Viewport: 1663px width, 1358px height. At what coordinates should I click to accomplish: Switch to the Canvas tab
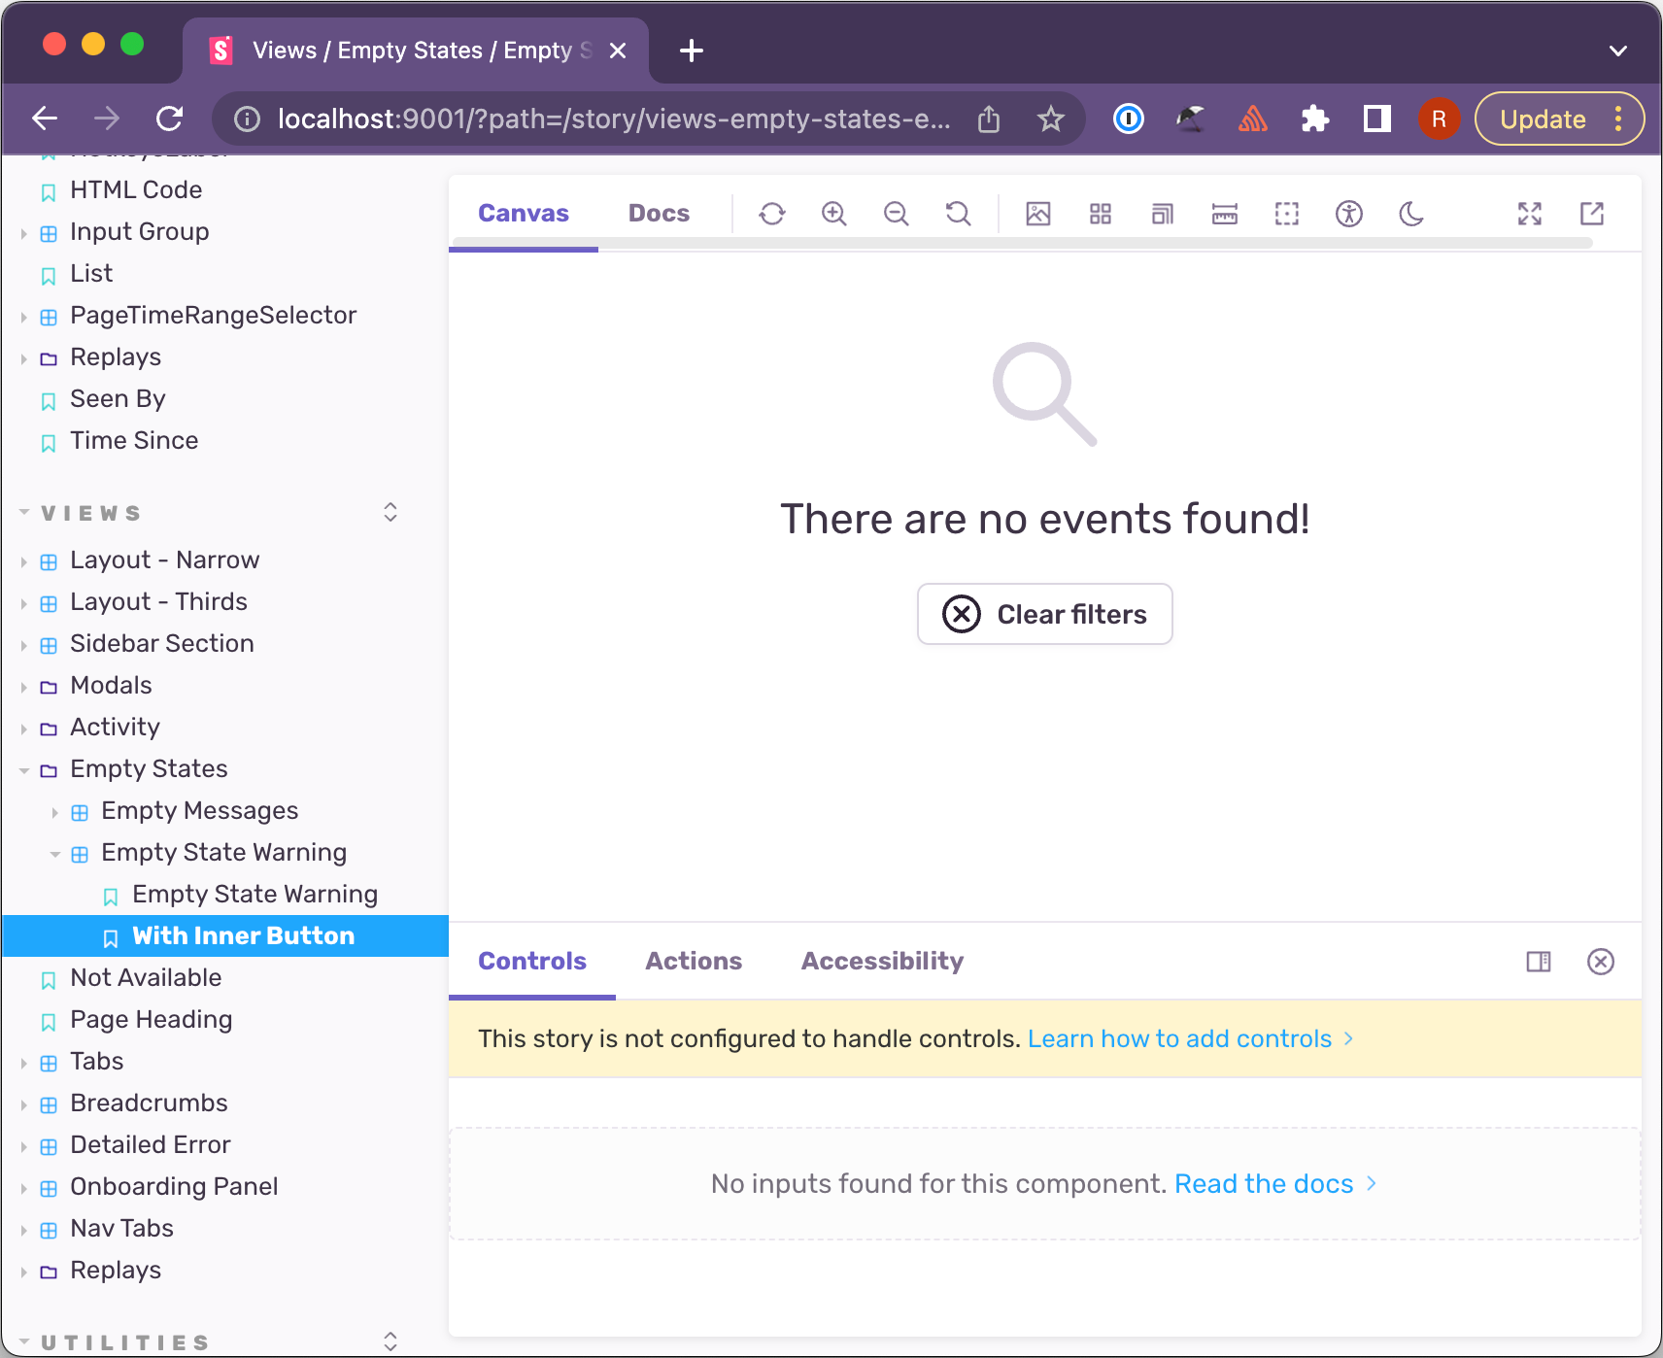(x=524, y=214)
